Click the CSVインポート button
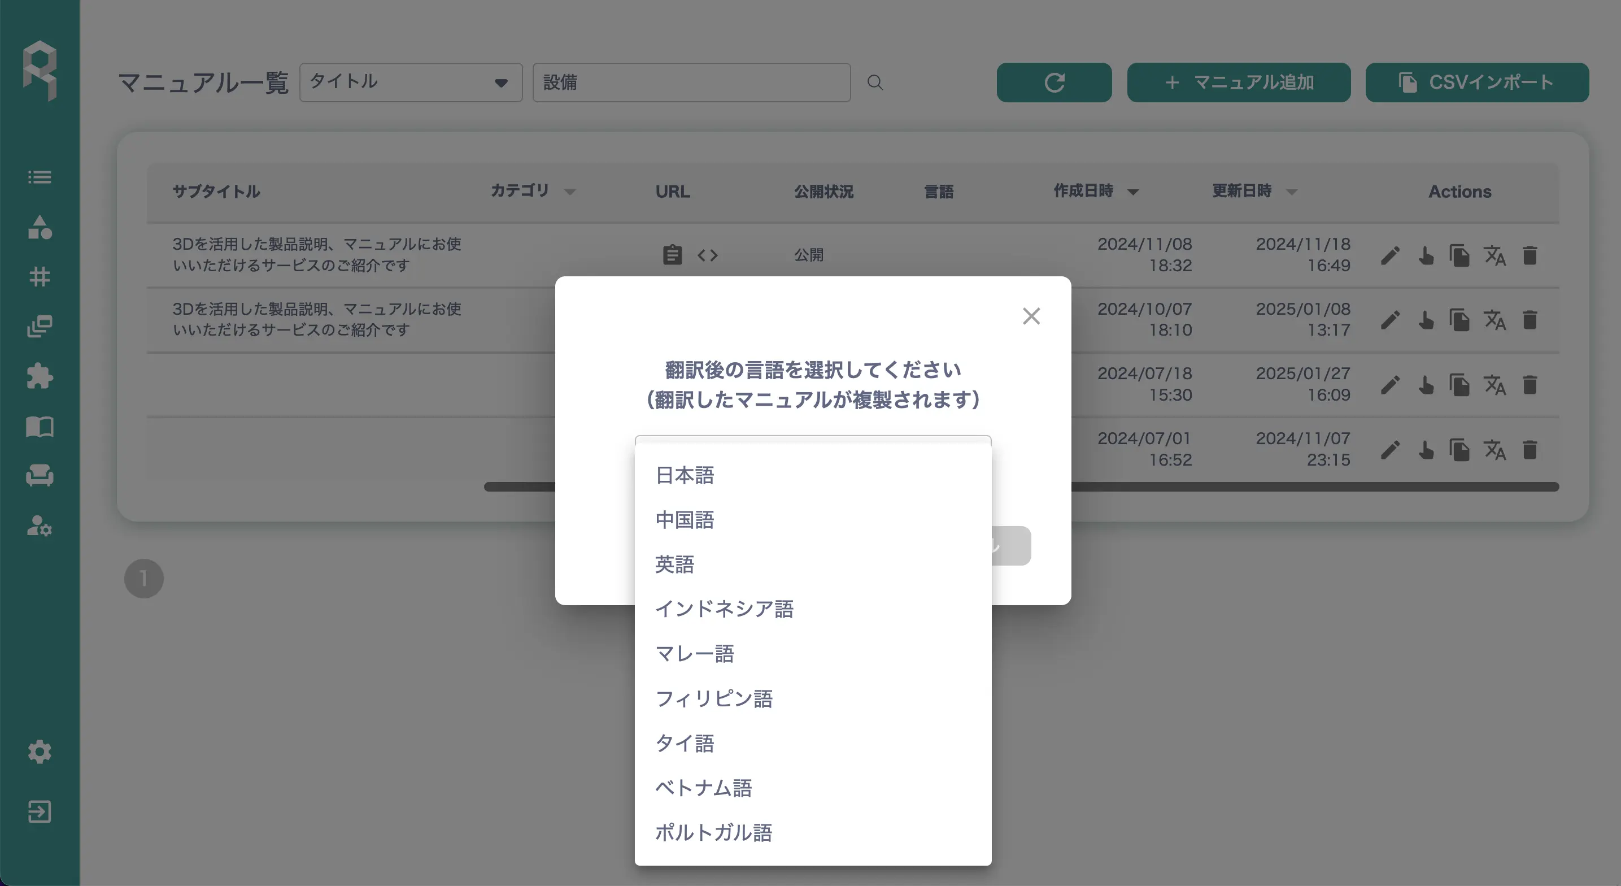The height and width of the screenshot is (886, 1621). click(x=1477, y=82)
